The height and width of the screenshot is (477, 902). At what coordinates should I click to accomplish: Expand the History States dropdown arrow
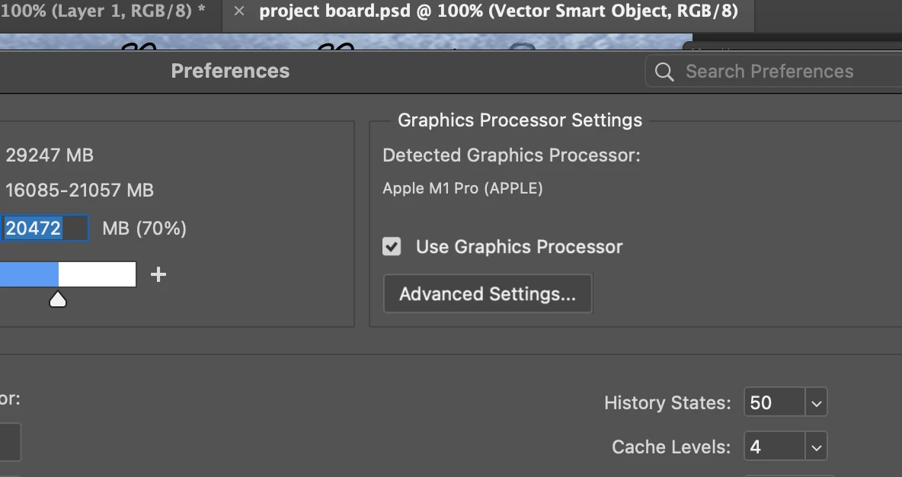point(816,403)
